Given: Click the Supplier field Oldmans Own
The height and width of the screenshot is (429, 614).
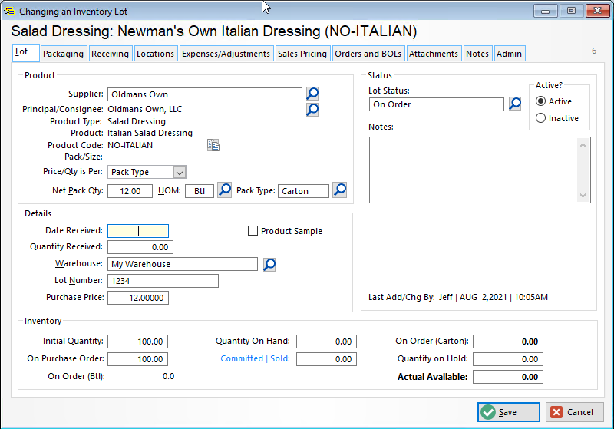Looking at the screenshot, I should pos(205,94).
